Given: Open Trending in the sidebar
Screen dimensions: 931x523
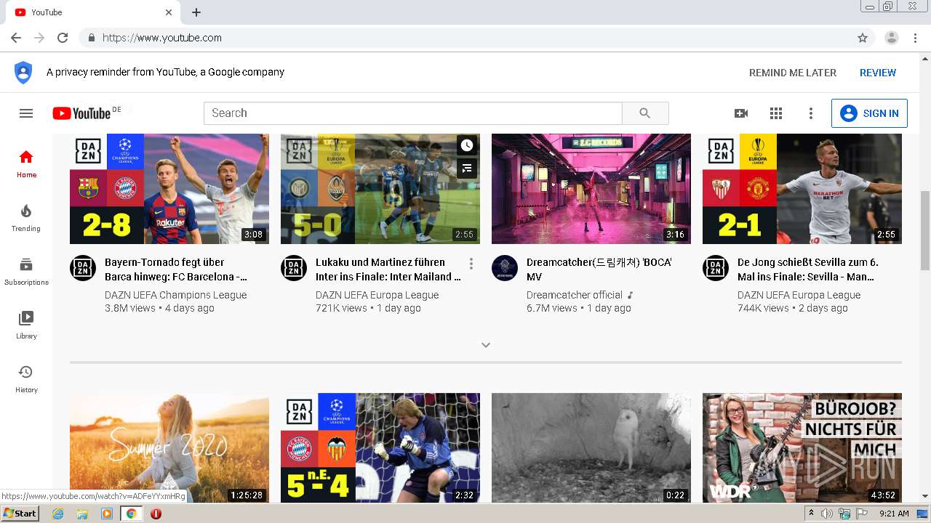Looking at the screenshot, I should pos(26,218).
